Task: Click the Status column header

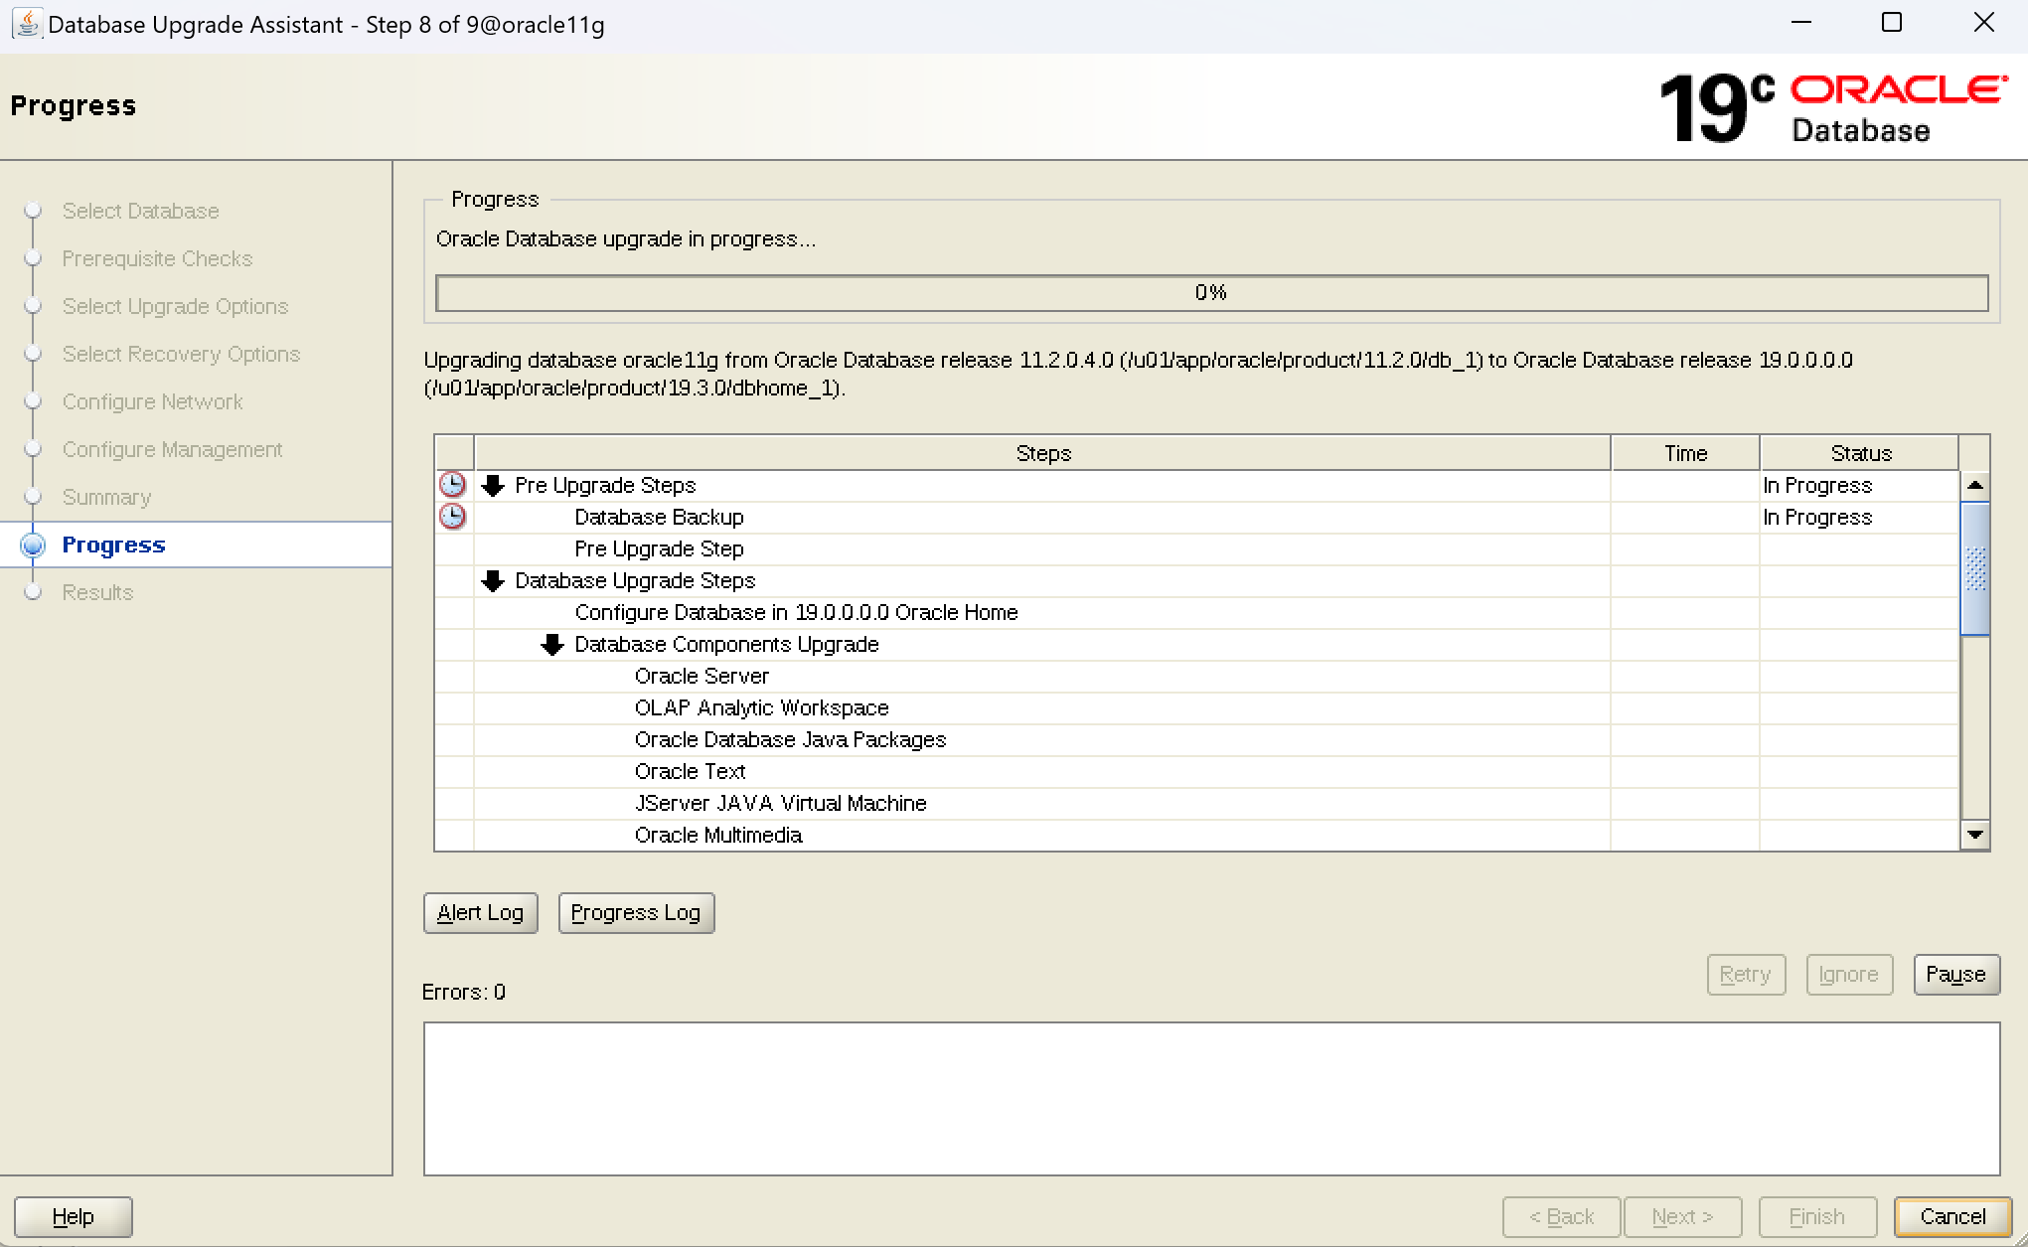Action: click(1859, 453)
